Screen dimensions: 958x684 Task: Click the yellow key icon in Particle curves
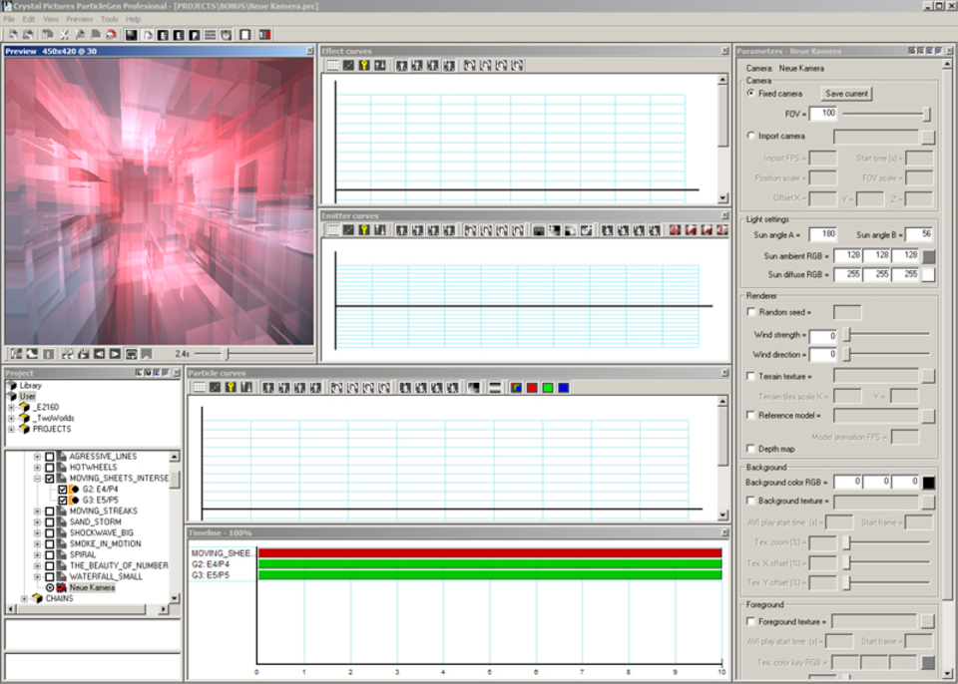(x=231, y=387)
